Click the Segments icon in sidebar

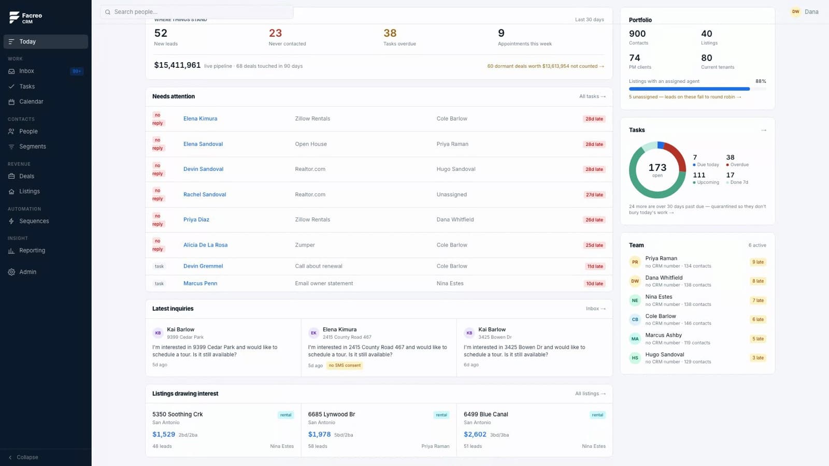tap(11, 147)
